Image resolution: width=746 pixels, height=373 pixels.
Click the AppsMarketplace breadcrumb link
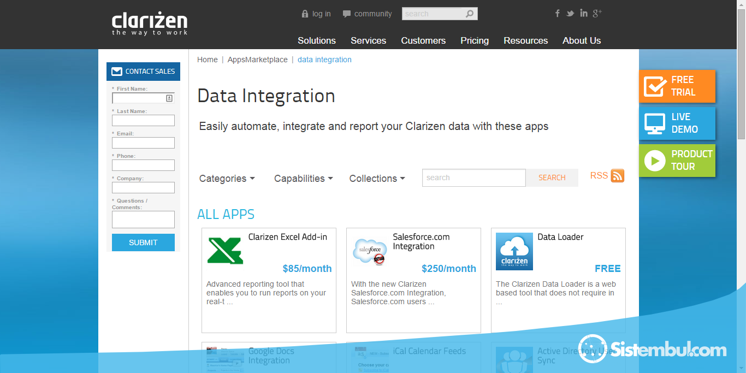pos(257,60)
